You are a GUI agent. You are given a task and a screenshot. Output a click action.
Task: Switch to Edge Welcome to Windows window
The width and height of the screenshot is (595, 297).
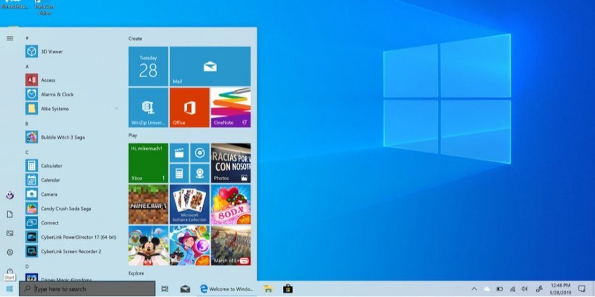[x=227, y=289]
